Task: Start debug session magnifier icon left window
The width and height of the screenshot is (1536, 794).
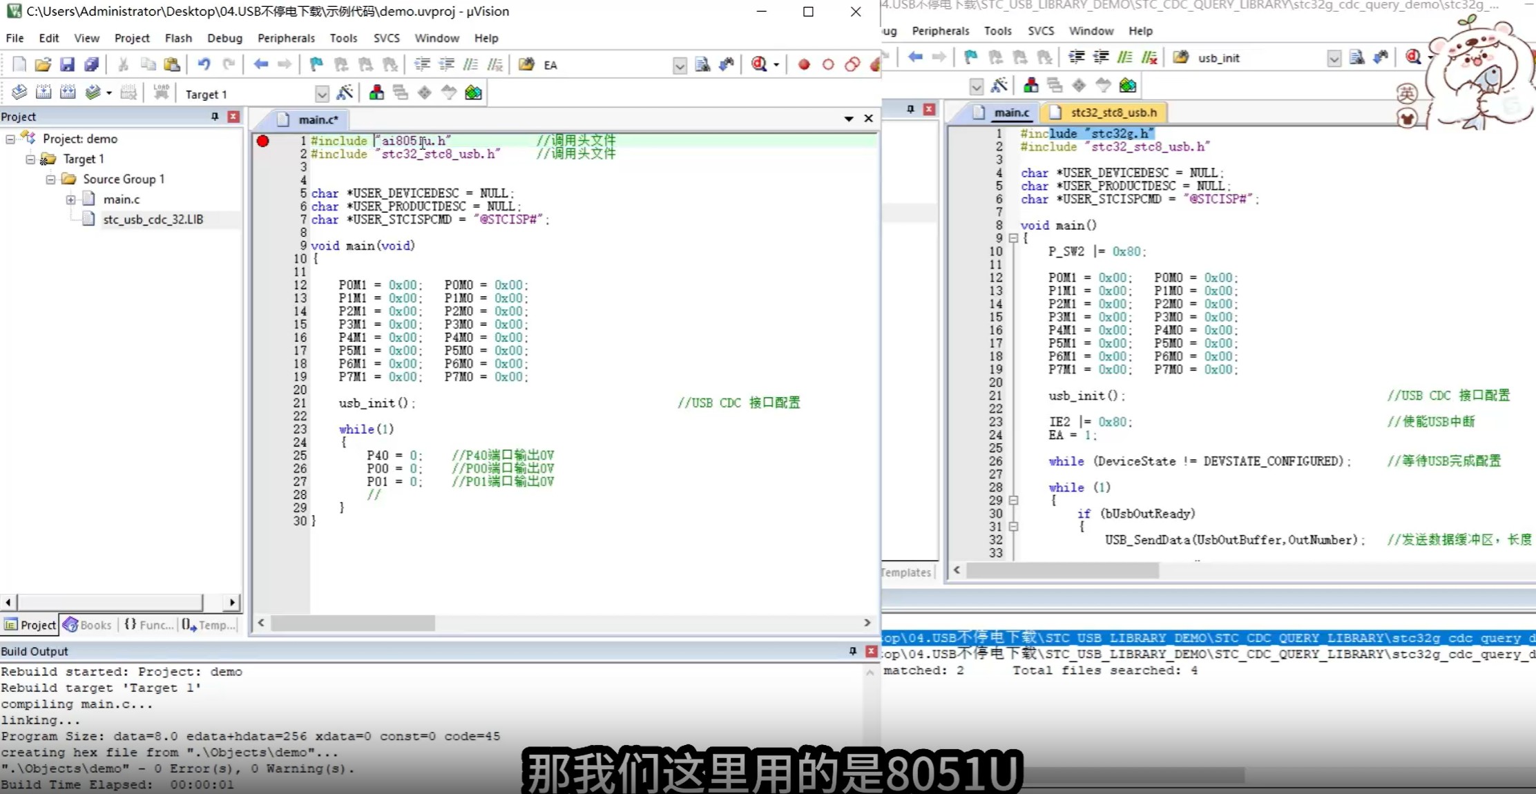Action: tap(759, 64)
